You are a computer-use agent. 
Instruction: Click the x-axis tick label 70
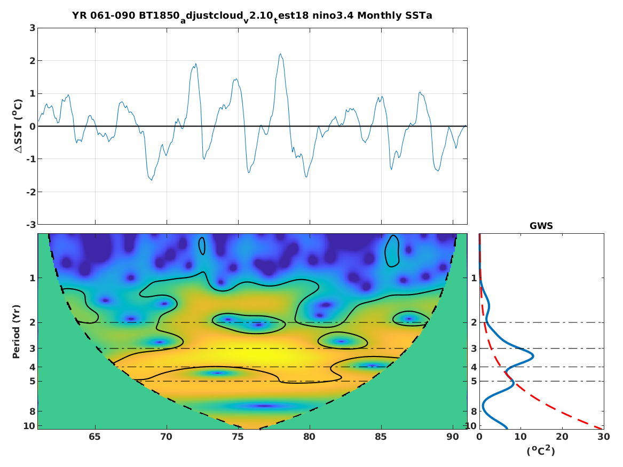click(166, 437)
